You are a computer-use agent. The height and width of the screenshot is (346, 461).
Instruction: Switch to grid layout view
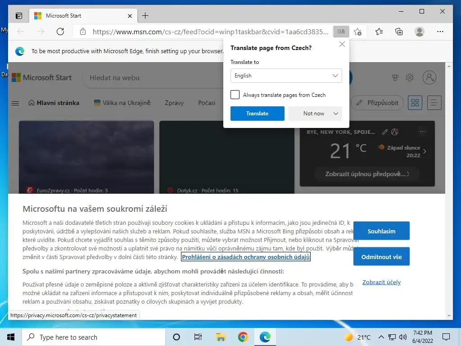click(415, 103)
